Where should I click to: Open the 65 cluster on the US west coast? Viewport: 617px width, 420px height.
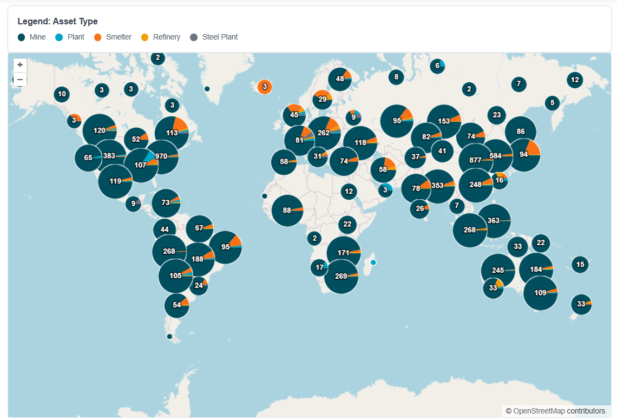[x=88, y=158]
